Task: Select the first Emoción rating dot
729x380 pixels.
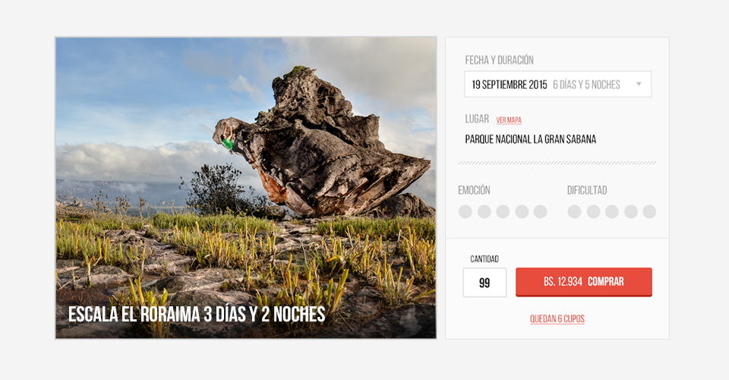Action: click(x=465, y=211)
